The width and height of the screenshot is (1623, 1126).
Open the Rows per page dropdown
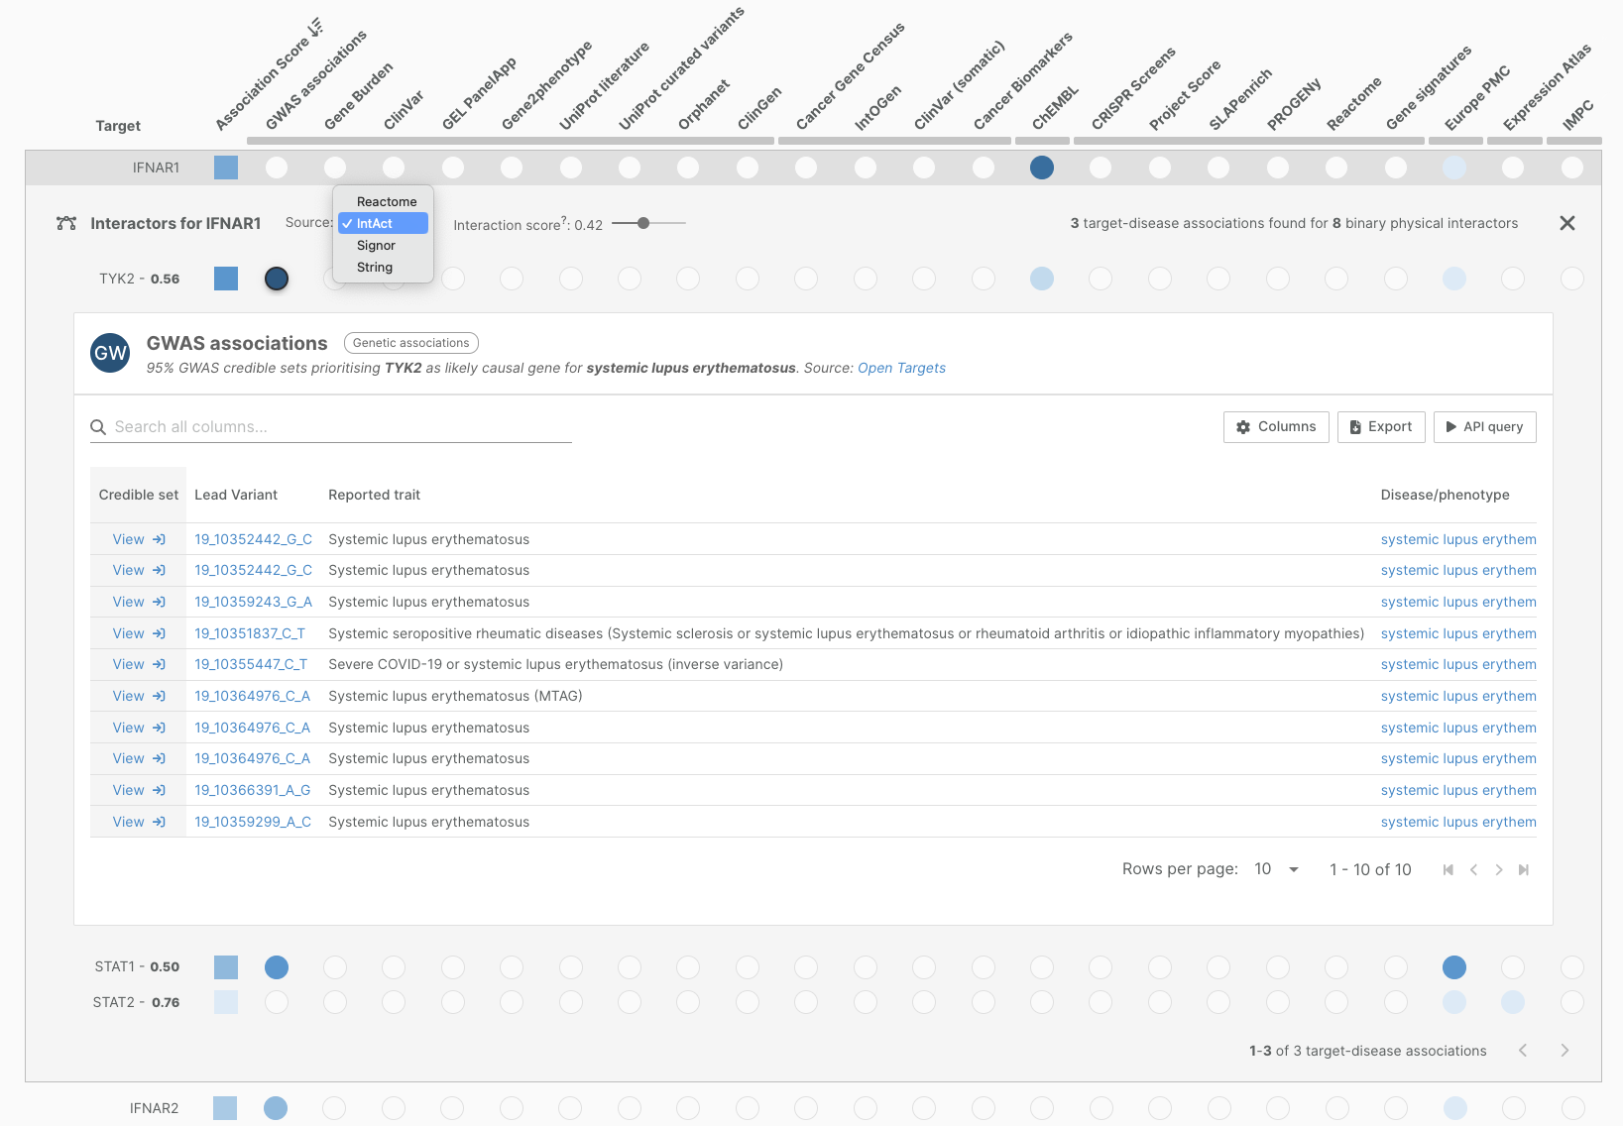click(1275, 868)
